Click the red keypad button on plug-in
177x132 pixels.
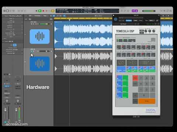click(135, 78)
